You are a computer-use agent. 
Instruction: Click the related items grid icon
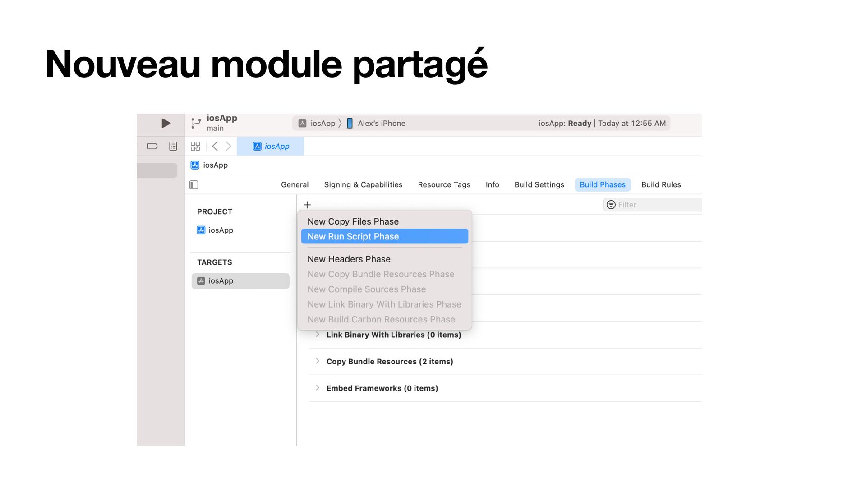point(195,146)
